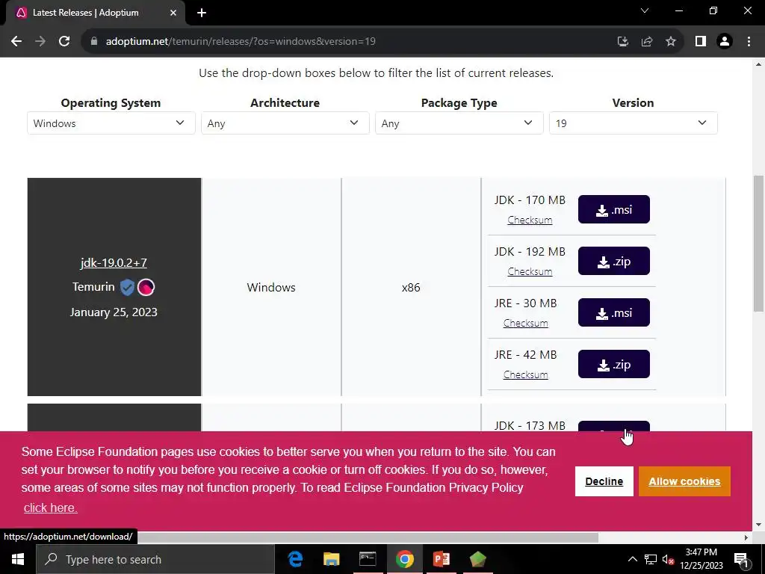Open the Operating System dropdown showing Windows
The width and height of the screenshot is (765, 574).
pyautogui.click(x=111, y=123)
